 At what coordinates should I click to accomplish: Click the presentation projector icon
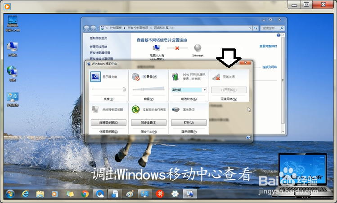tap(175, 109)
